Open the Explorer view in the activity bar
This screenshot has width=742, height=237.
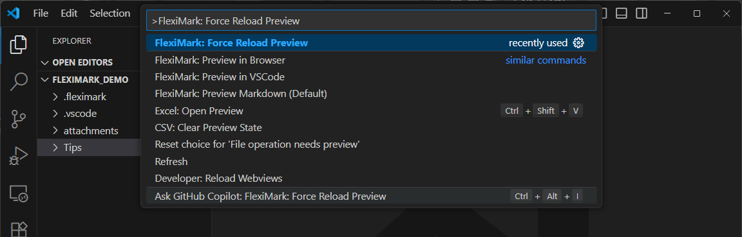pyautogui.click(x=19, y=45)
